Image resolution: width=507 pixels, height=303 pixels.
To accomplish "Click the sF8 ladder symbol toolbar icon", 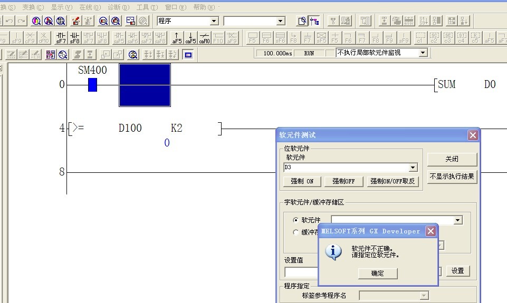I will tap(75, 37).
